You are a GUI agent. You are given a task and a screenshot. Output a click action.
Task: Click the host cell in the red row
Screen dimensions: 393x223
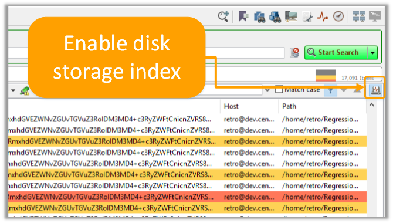click(x=249, y=197)
